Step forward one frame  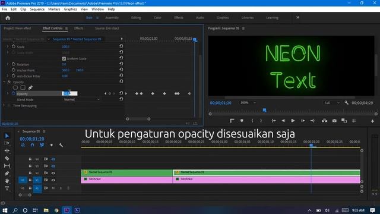[x=303, y=121]
